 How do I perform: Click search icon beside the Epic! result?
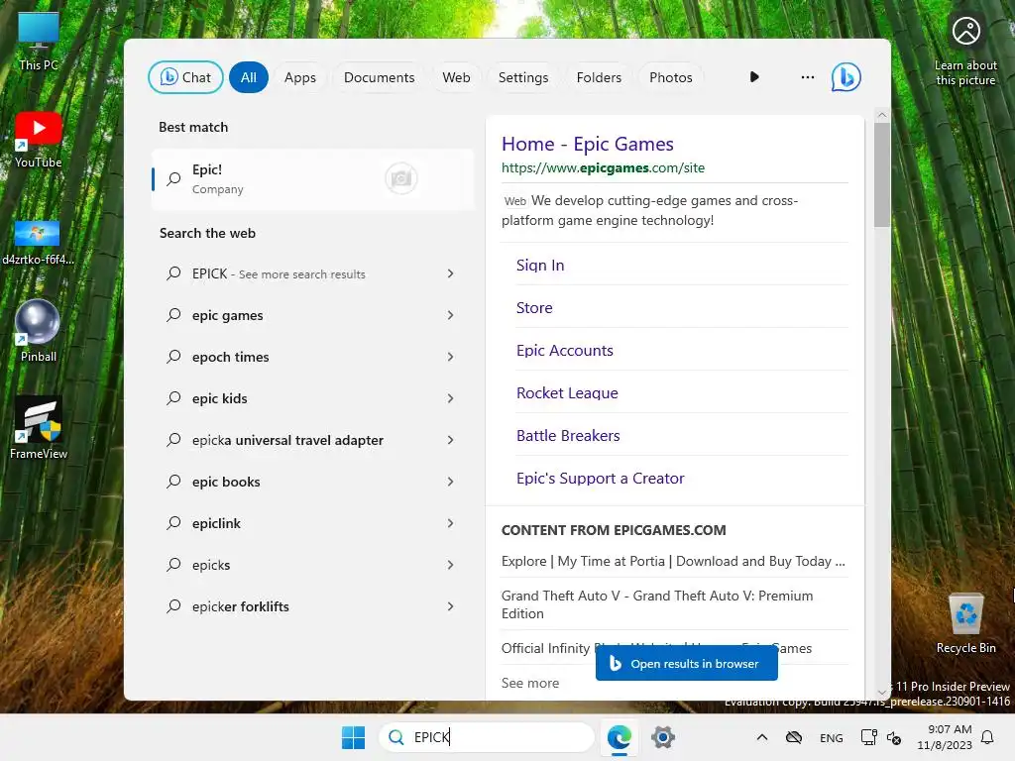173,178
